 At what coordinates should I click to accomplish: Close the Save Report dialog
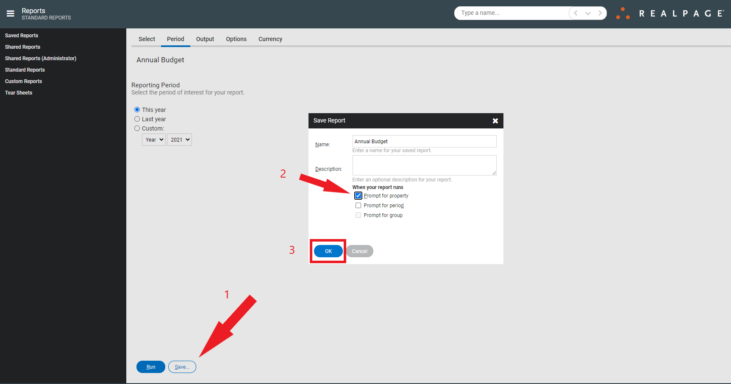[x=495, y=121]
